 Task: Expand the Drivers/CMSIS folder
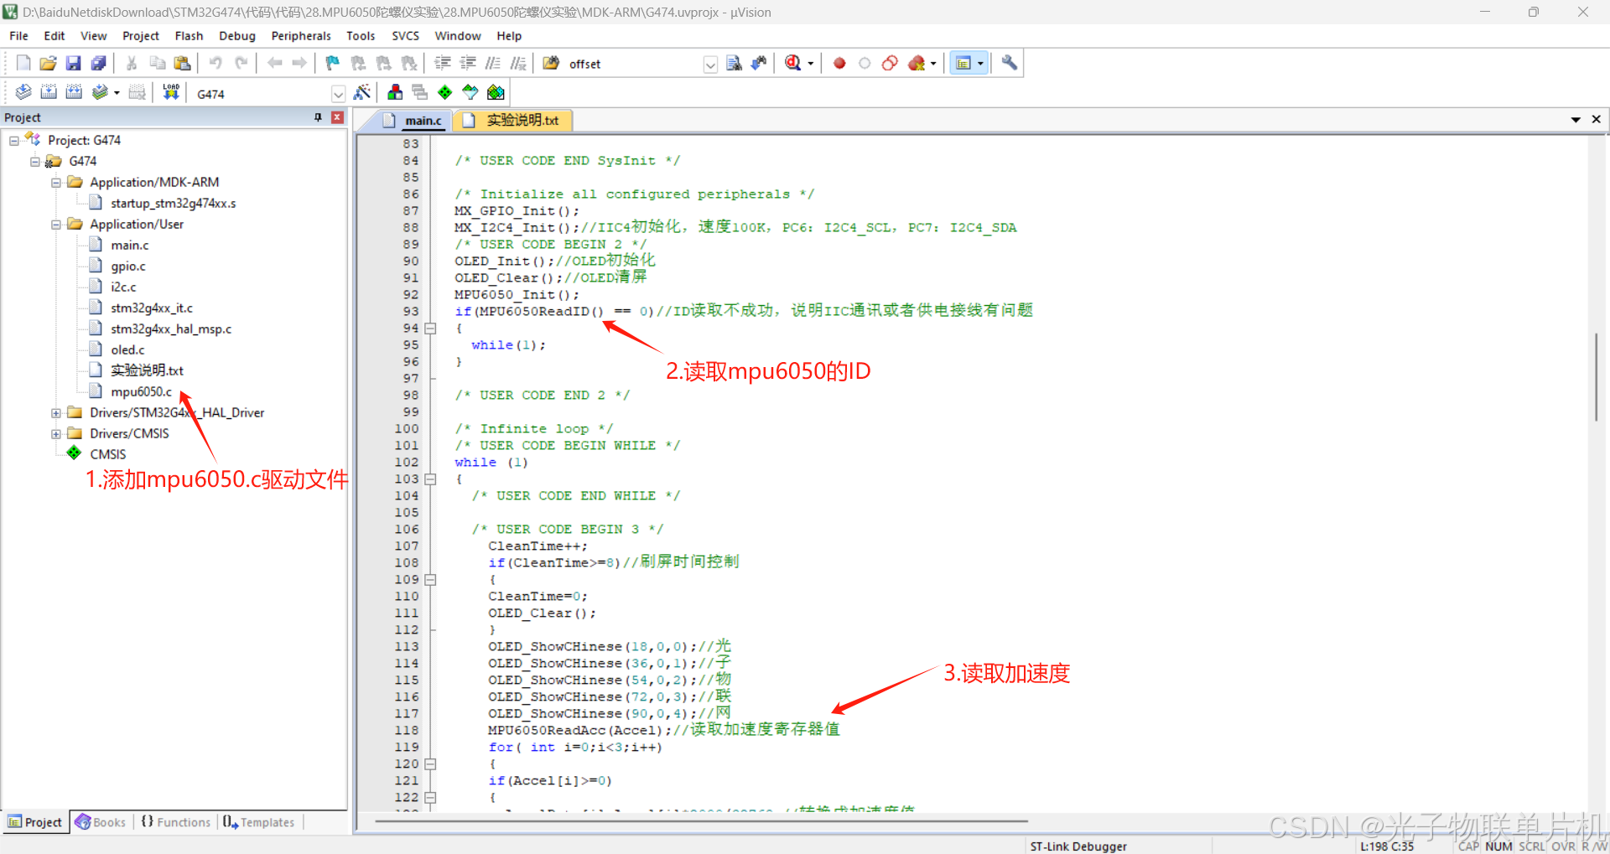pyautogui.click(x=56, y=433)
